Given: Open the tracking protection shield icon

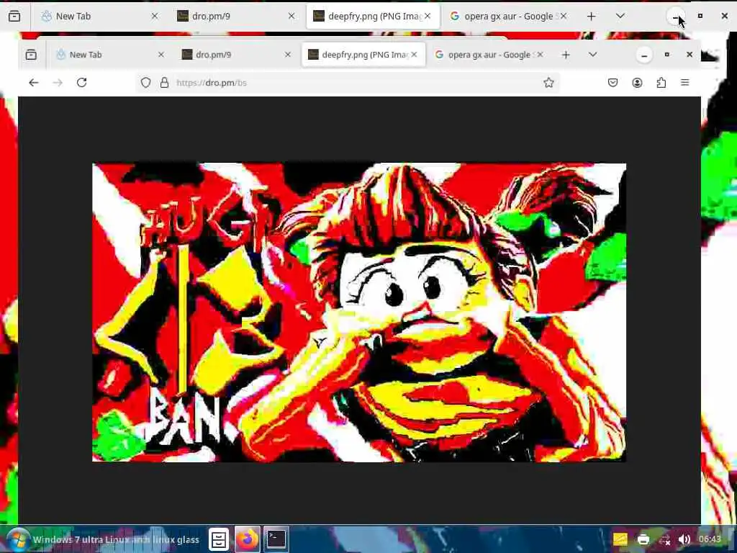Looking at the screenshot, I should point(145,83).
